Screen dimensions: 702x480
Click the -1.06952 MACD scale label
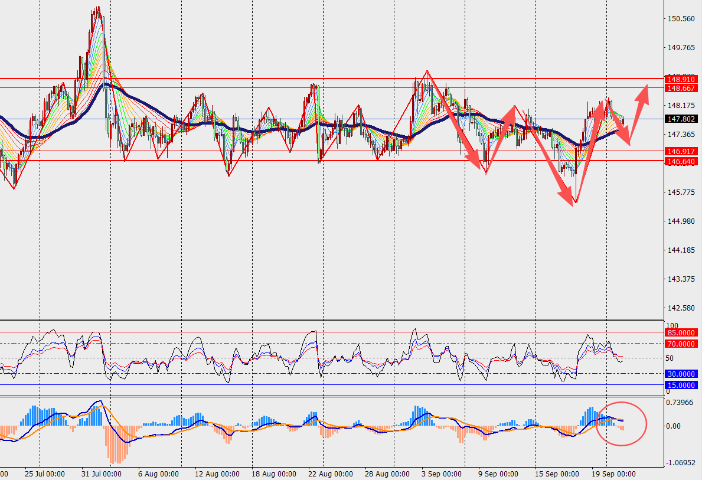(x=681, y=463)
